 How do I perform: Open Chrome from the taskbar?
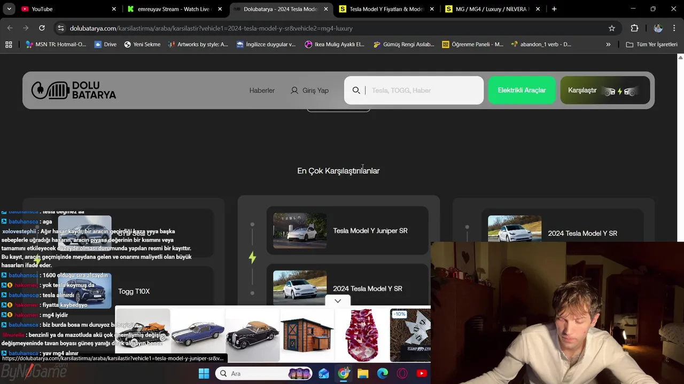pyautogui.click(x=344, y=373)
